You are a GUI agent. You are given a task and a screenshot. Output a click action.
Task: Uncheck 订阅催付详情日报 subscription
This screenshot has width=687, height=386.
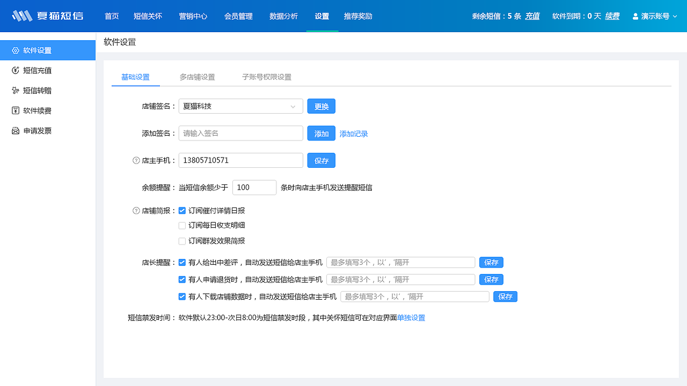pyautogui.click(x=182, y=210)
